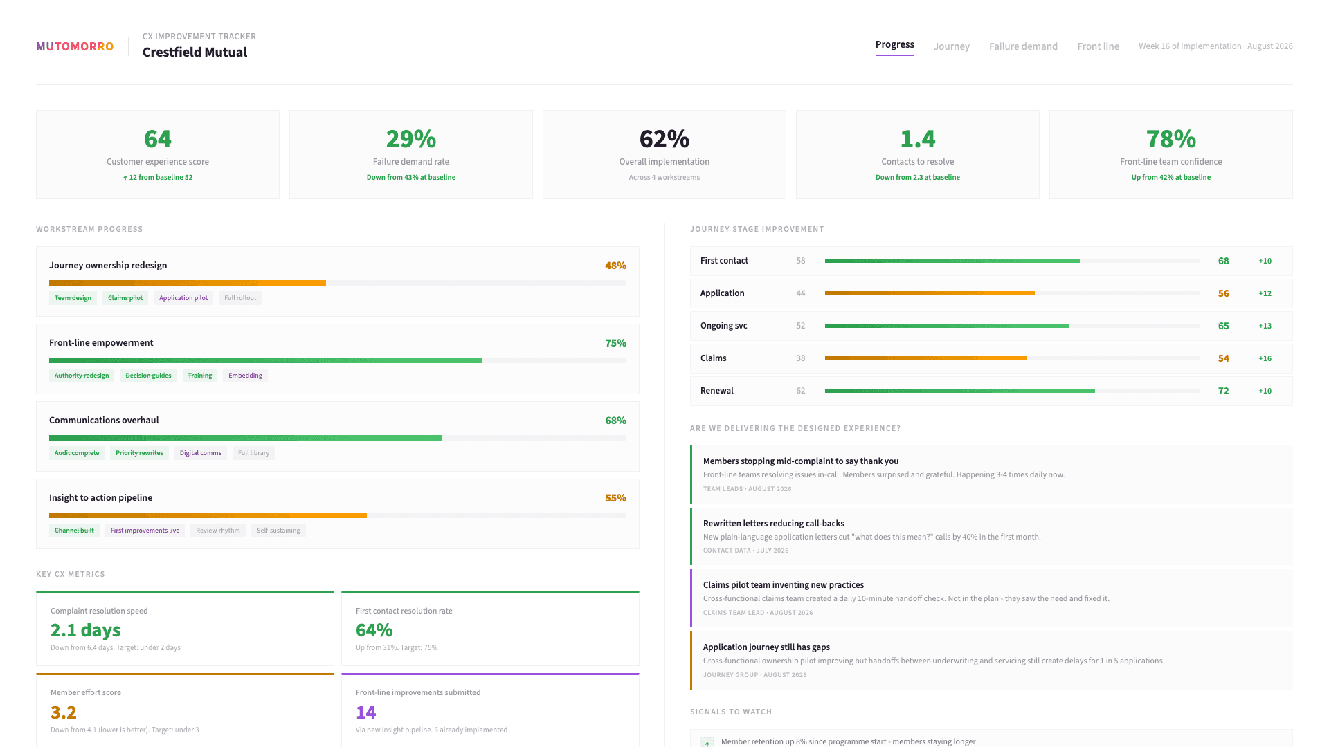Click the green retention signal arrow icon
1329x747 pixels.
coord(707,741)
